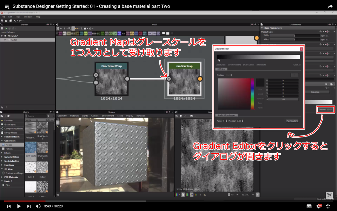Click Invert Colors in Gradient Editor
This screenshot has height=211, width=337.
point(249,65)
